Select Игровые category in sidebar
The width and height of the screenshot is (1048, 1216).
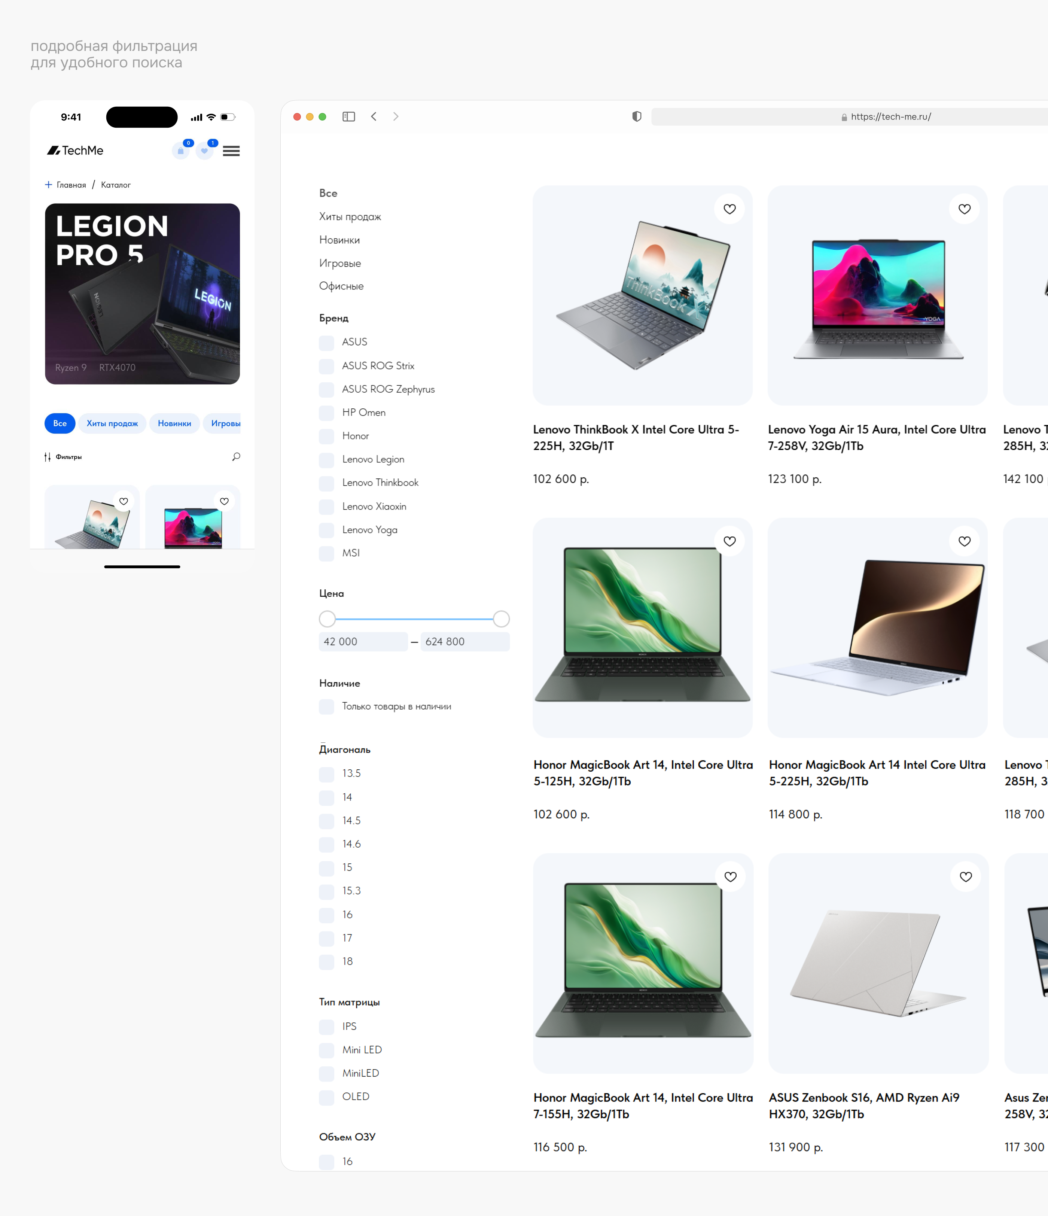pos(340,263)
